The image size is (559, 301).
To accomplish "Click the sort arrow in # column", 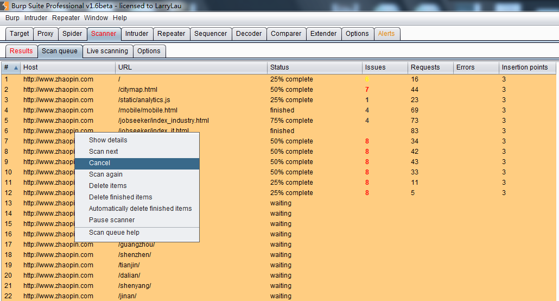I will (16, 68).
